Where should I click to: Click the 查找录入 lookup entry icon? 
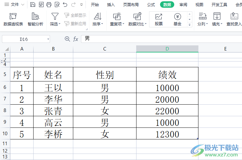pos(234,16)
